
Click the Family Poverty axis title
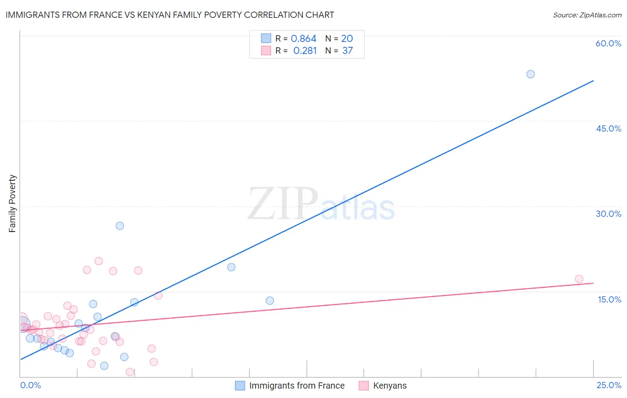point(12,203)
